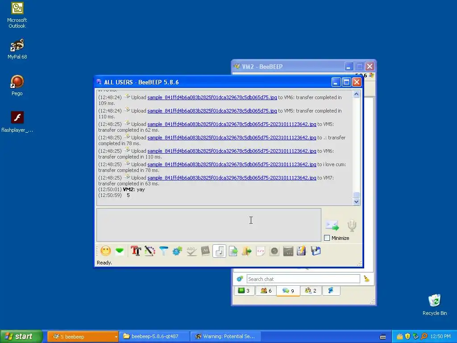Switch to users tab showing 6
Image resolution: width=457 pixels, height=343 pixels.
tap(266, 290)
